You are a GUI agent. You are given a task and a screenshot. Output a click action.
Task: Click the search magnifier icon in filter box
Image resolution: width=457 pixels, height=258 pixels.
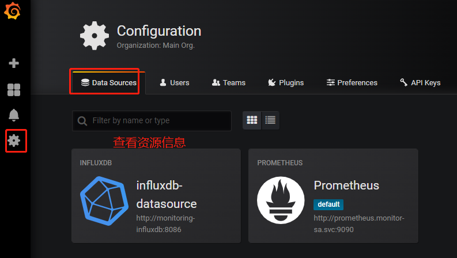[82, 121]
